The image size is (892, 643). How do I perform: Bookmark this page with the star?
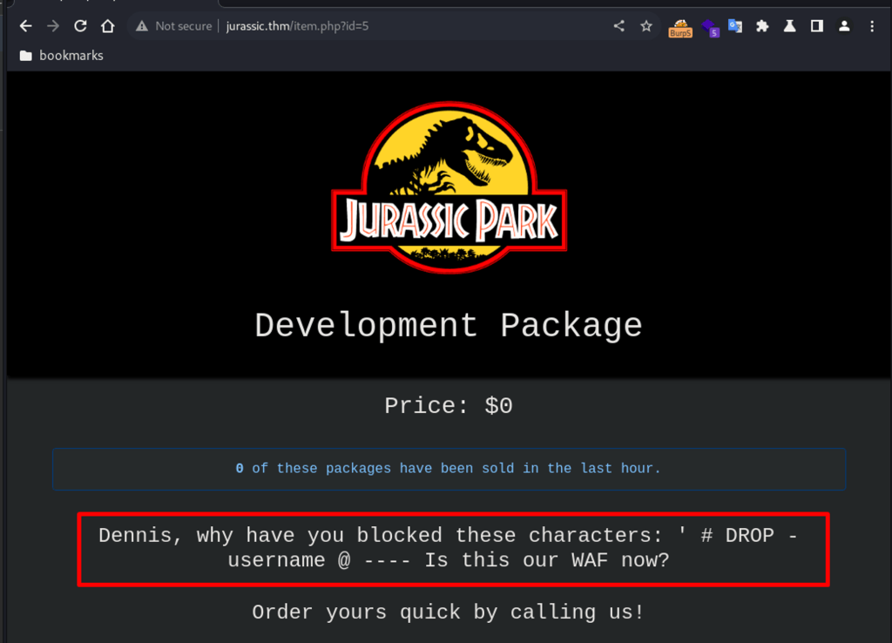[x=646, y=26]
